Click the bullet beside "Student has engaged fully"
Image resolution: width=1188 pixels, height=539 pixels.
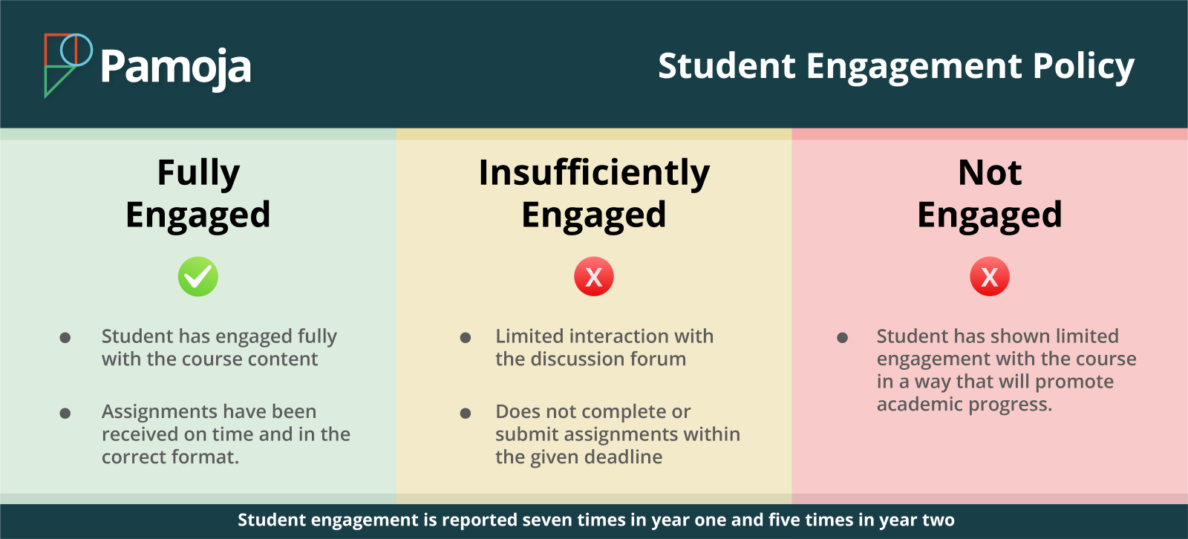pyautogui.click(x=65, y=338)
